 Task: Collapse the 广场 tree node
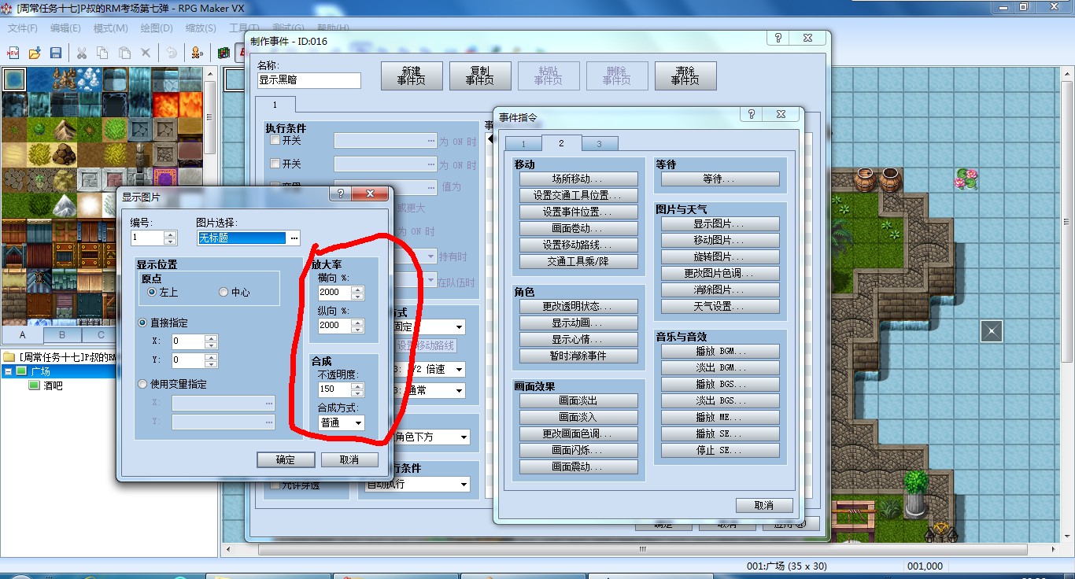click(7, 371)
